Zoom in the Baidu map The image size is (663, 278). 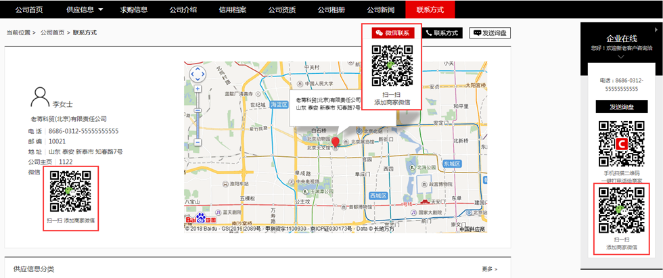[197, 89]
